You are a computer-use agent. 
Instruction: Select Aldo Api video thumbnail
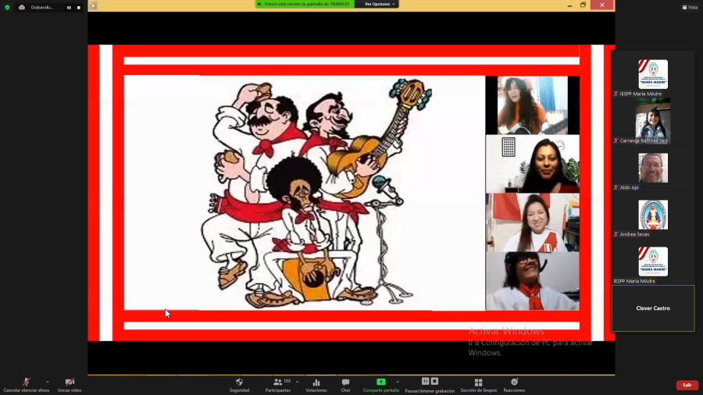652,167
